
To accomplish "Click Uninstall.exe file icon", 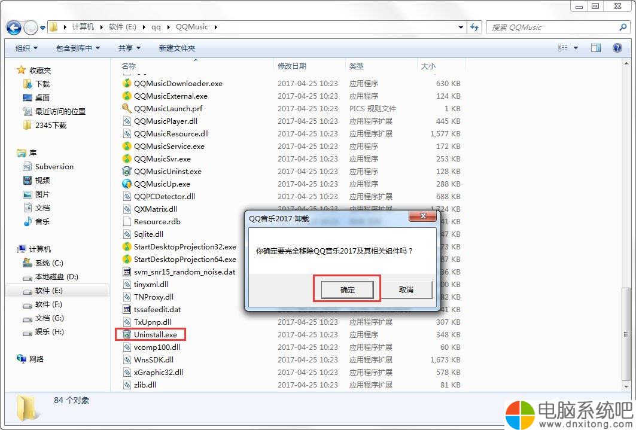I will pyautogui.click(x=127, y=334).
